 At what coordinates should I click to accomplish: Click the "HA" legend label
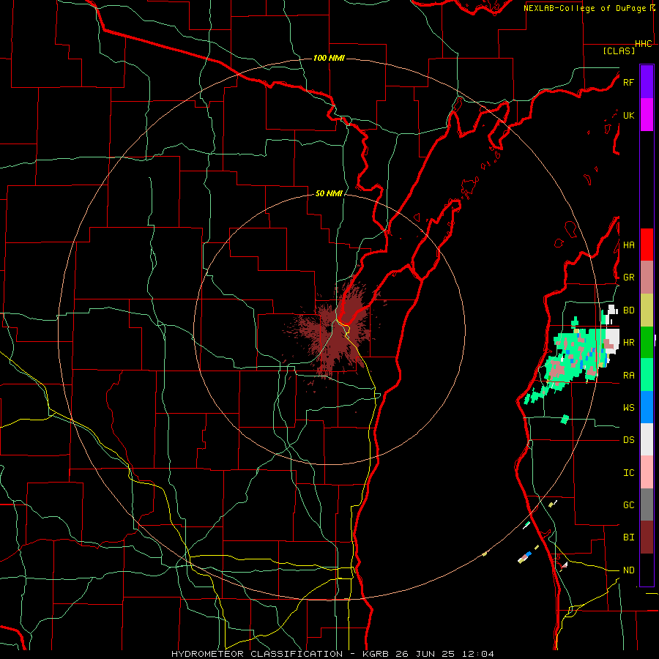coord(628,245)
